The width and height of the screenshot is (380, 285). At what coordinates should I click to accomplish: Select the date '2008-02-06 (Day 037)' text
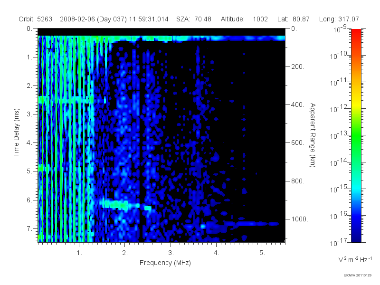pyautogui.click(x=93, y=19)
